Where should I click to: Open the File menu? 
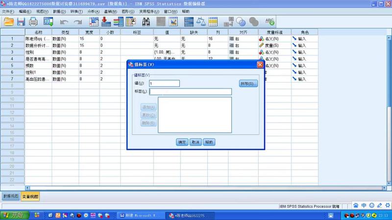click(8, 11)
